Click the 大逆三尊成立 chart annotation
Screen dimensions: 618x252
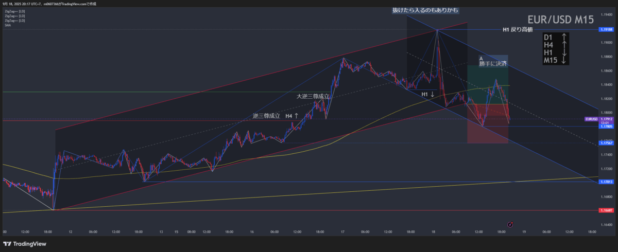pyautogui.click(x=312, y=96)
